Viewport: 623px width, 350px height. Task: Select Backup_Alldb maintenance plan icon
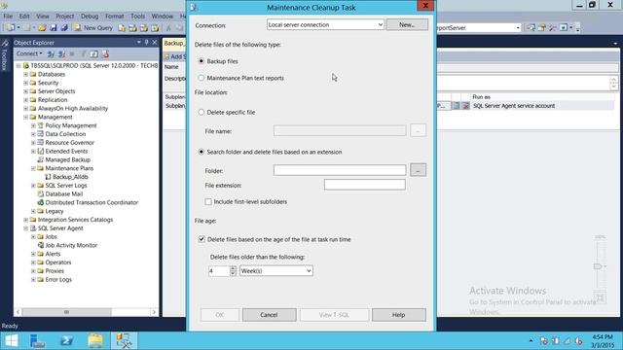click(48, 177)
